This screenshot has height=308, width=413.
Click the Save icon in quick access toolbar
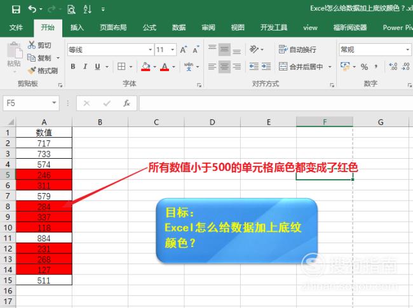[x=16, y=10]
